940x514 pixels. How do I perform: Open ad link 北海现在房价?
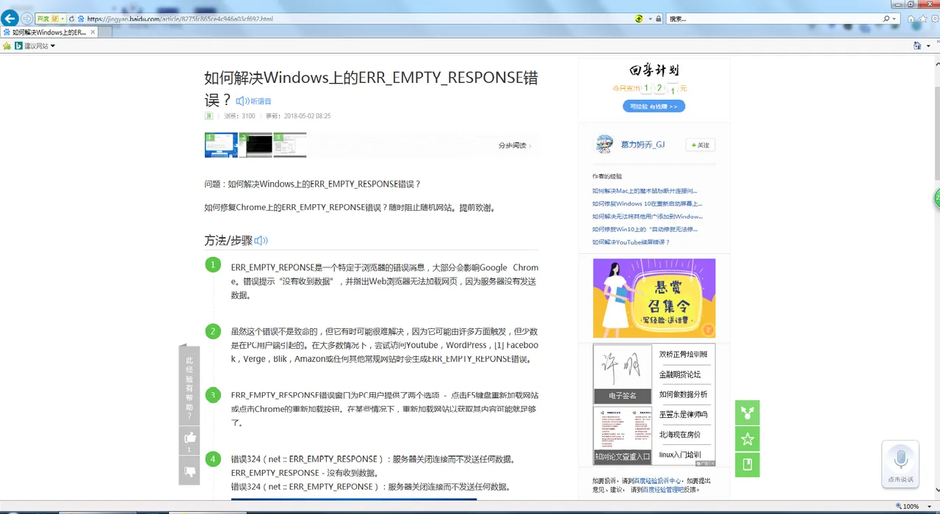(680, 435)
